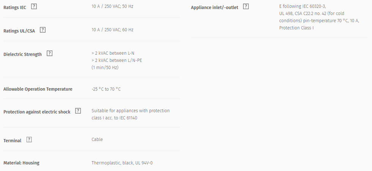The width and height of the screenshot is (372, 171).
Task: Click the Appliance inlet/-outlet label
Action: [x=214, y=8]
